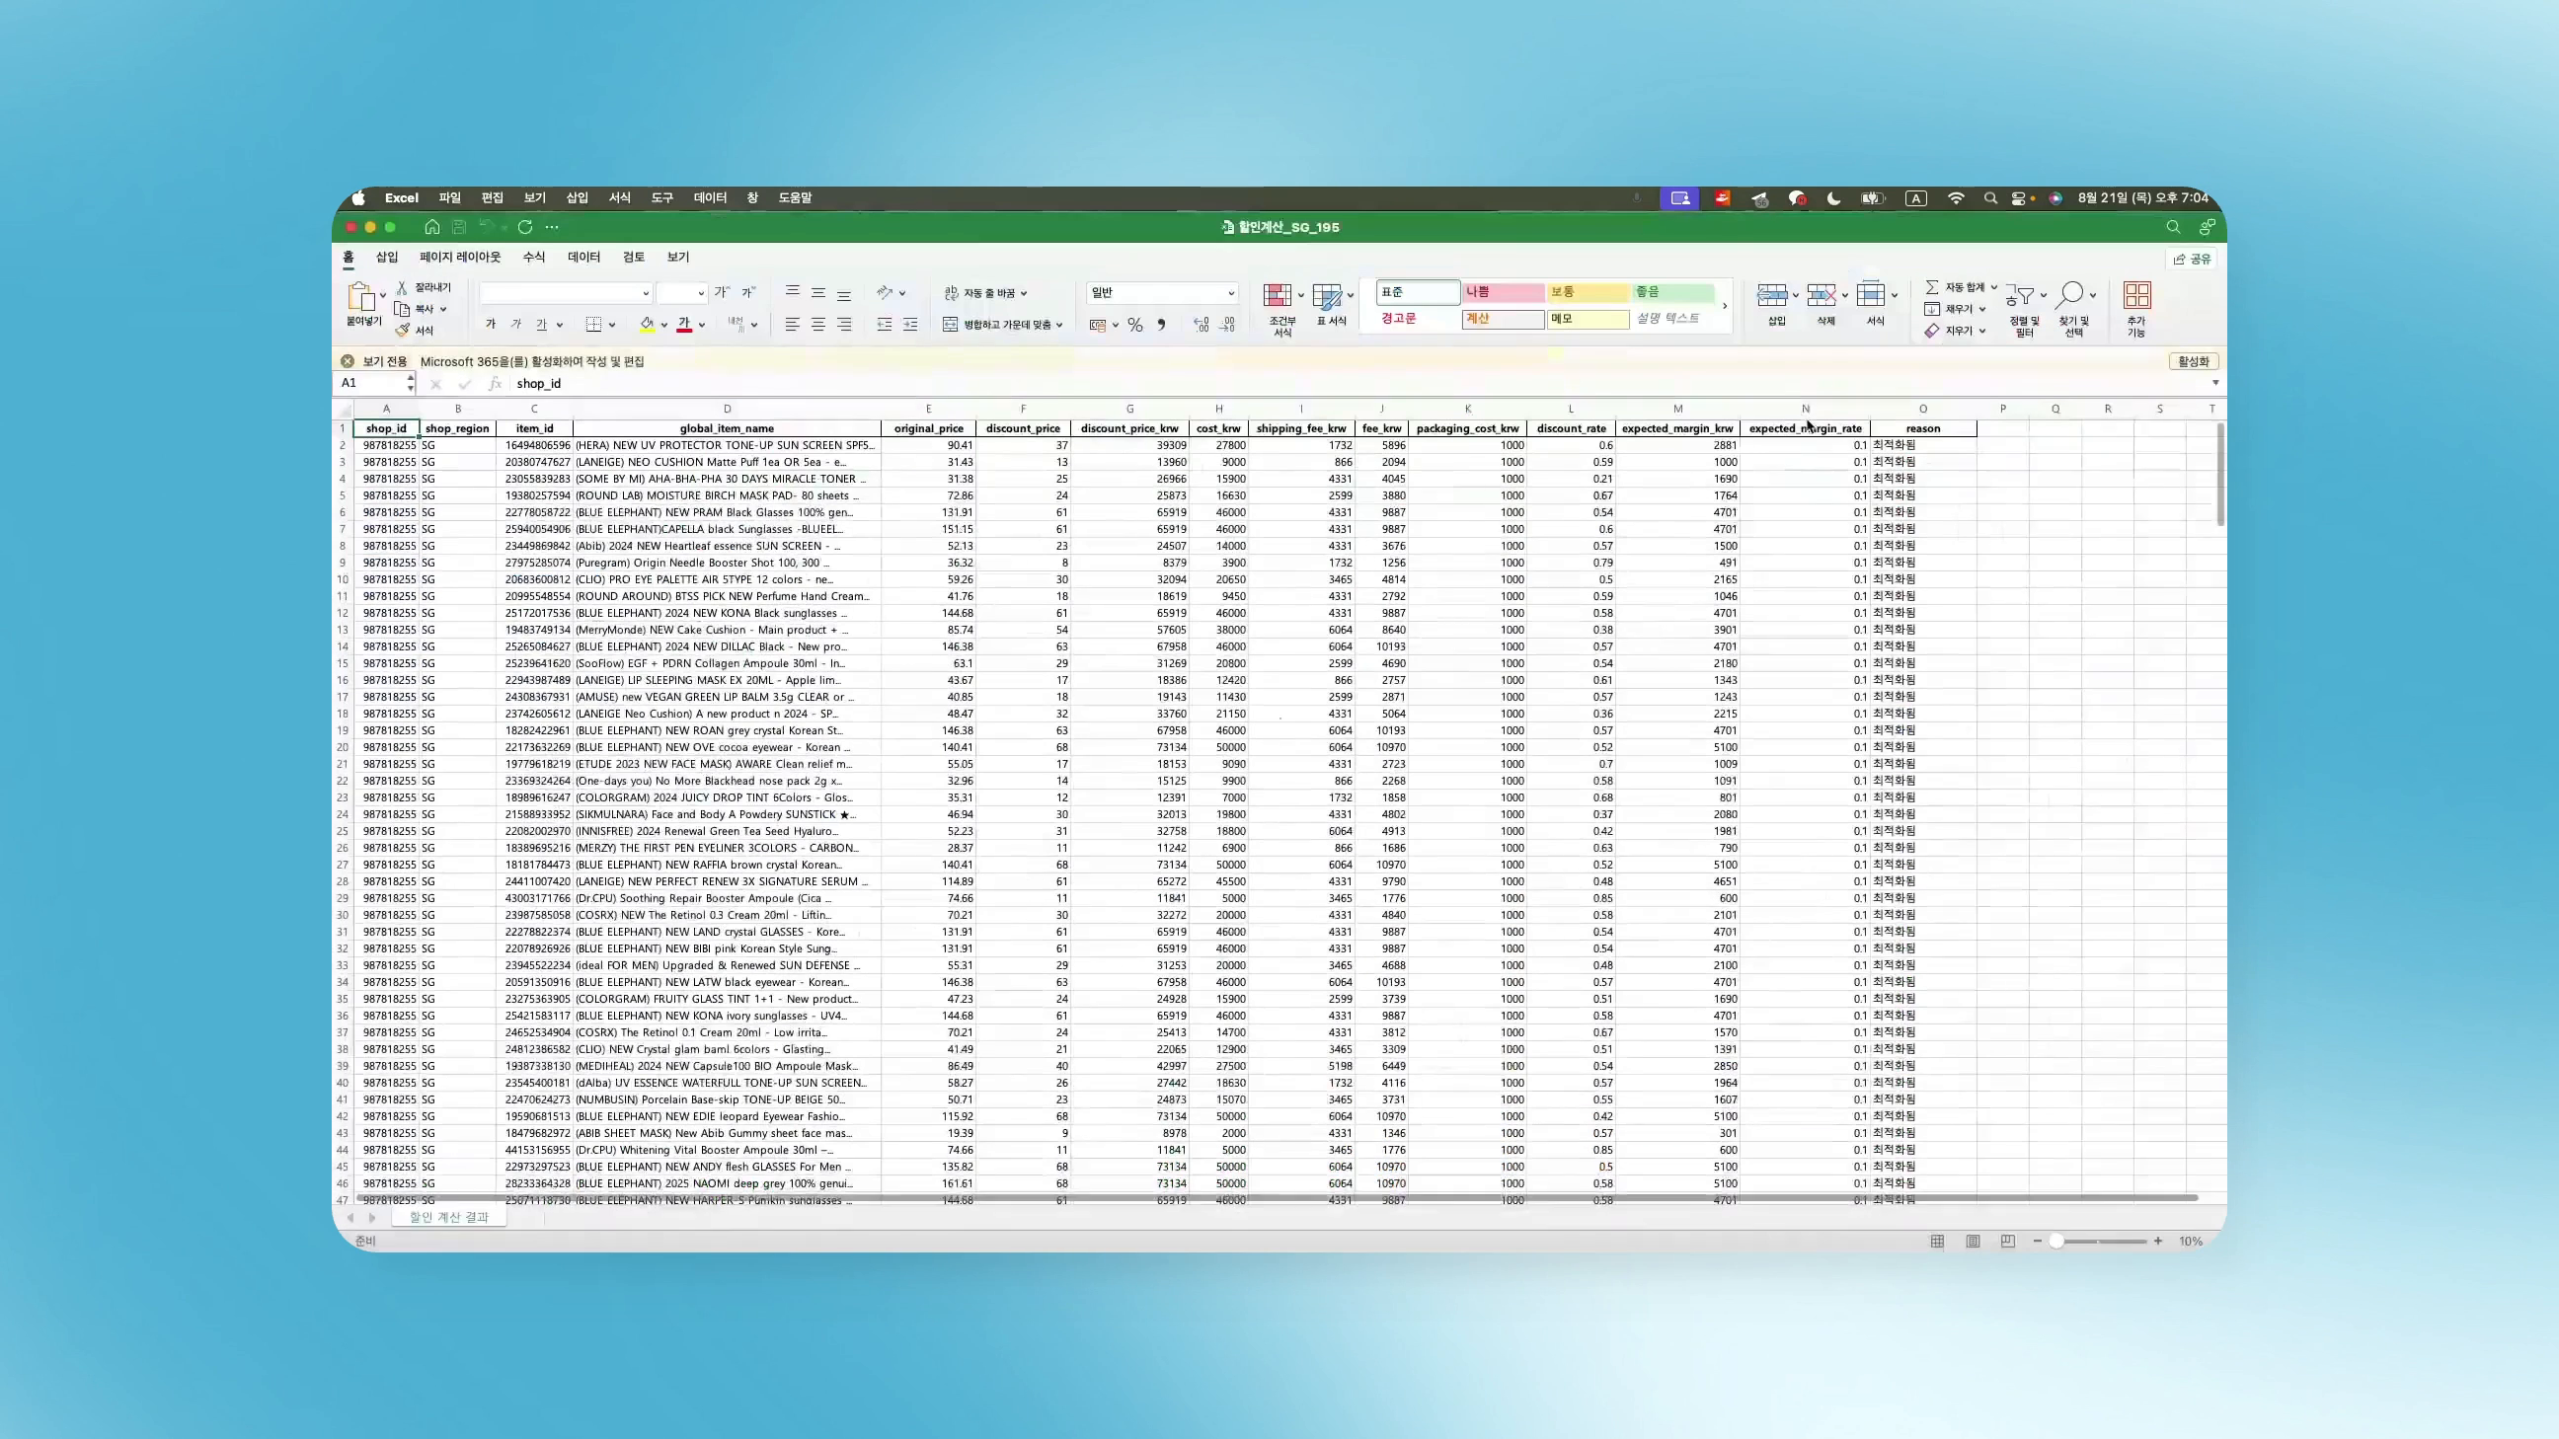Screen dimensions: 2559x1439
Task: Toggle underline formatting
Action: click(x=543, y=326)
